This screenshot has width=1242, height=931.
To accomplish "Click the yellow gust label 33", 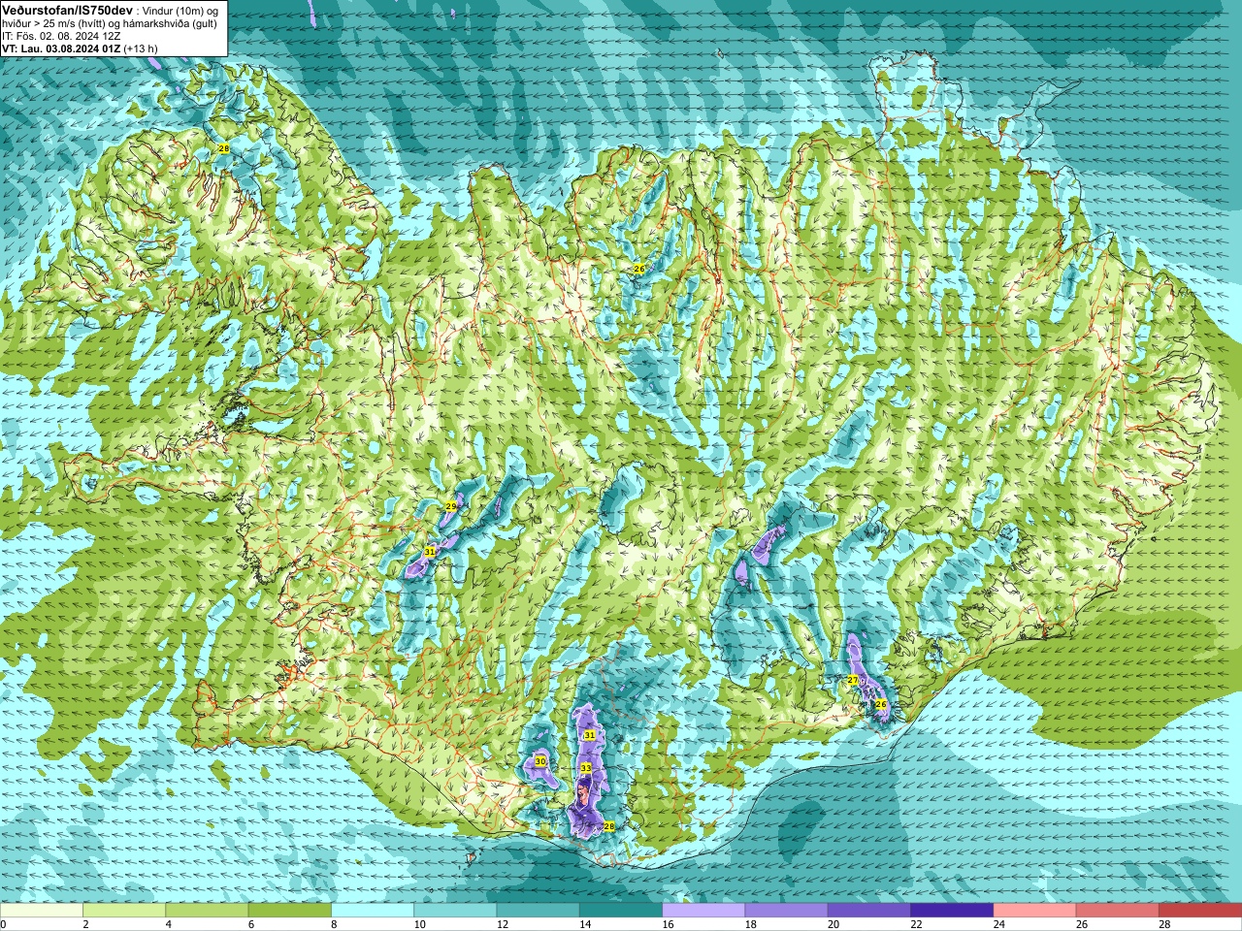I will click(586, 767).
